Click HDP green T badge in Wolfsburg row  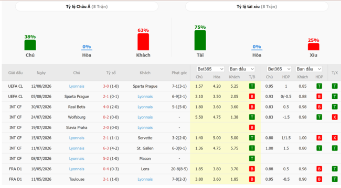319,117
